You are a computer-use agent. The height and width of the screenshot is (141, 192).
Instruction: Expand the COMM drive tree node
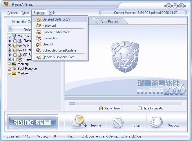tap(10, 50)
